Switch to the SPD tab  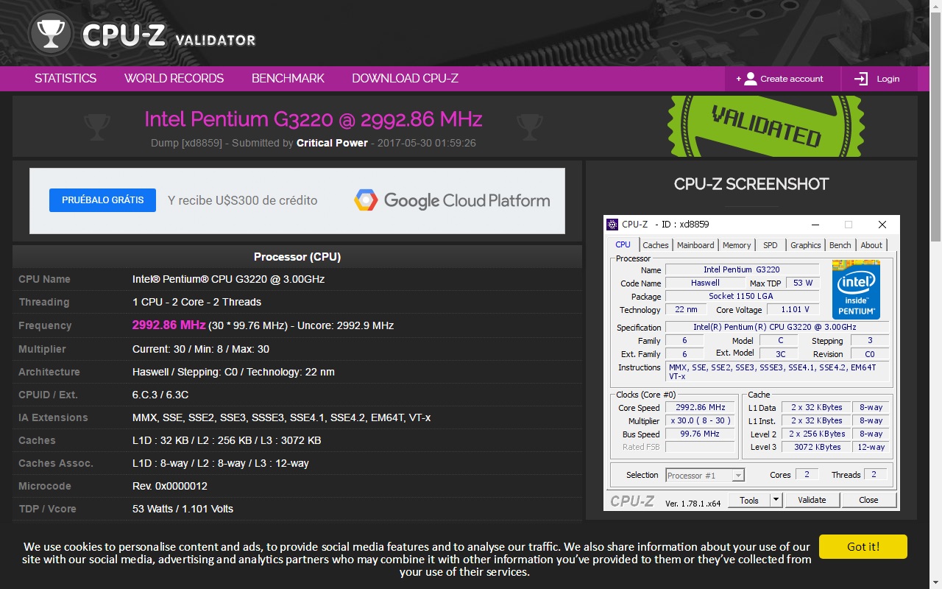pyautogui.click(x=770, y=245)
